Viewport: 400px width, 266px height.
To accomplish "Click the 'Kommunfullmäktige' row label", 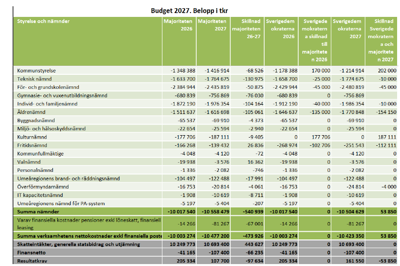I will 40,154.
